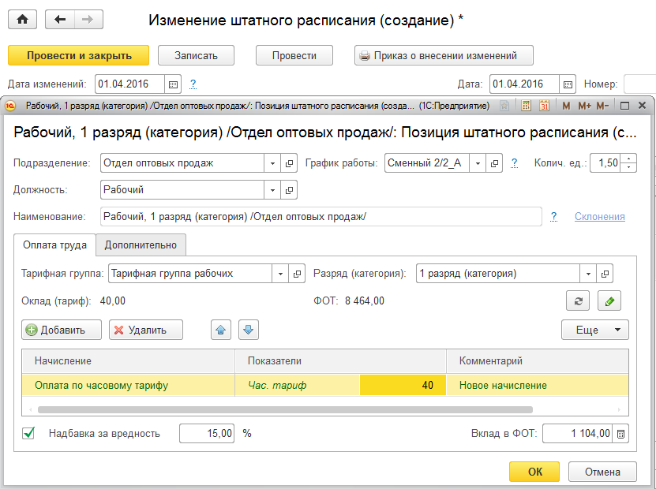Move row up with blue arrow

(221, 330)
